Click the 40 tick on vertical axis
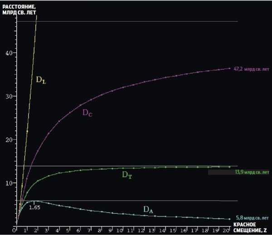Screen dimensions: 272x235 9,53
